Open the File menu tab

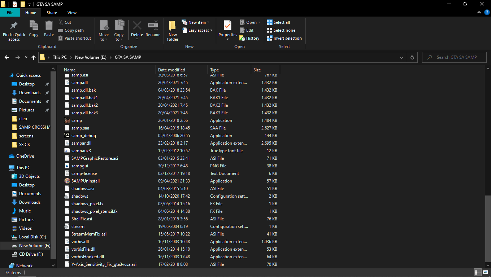(x=10, y=13)
